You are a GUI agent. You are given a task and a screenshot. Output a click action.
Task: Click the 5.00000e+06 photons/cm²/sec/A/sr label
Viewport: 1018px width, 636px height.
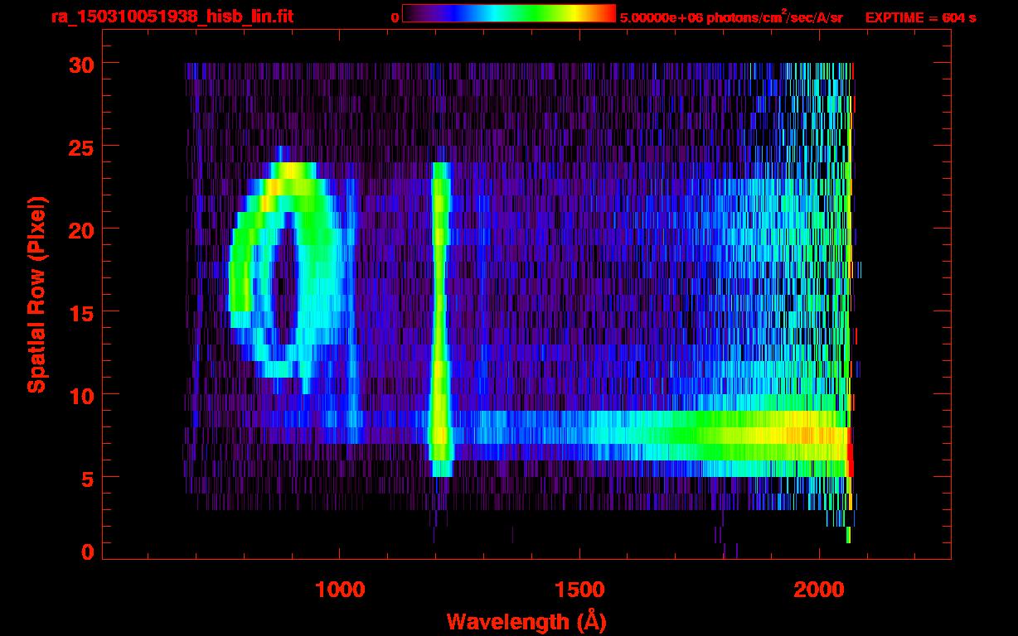click(x=731, y=17)
